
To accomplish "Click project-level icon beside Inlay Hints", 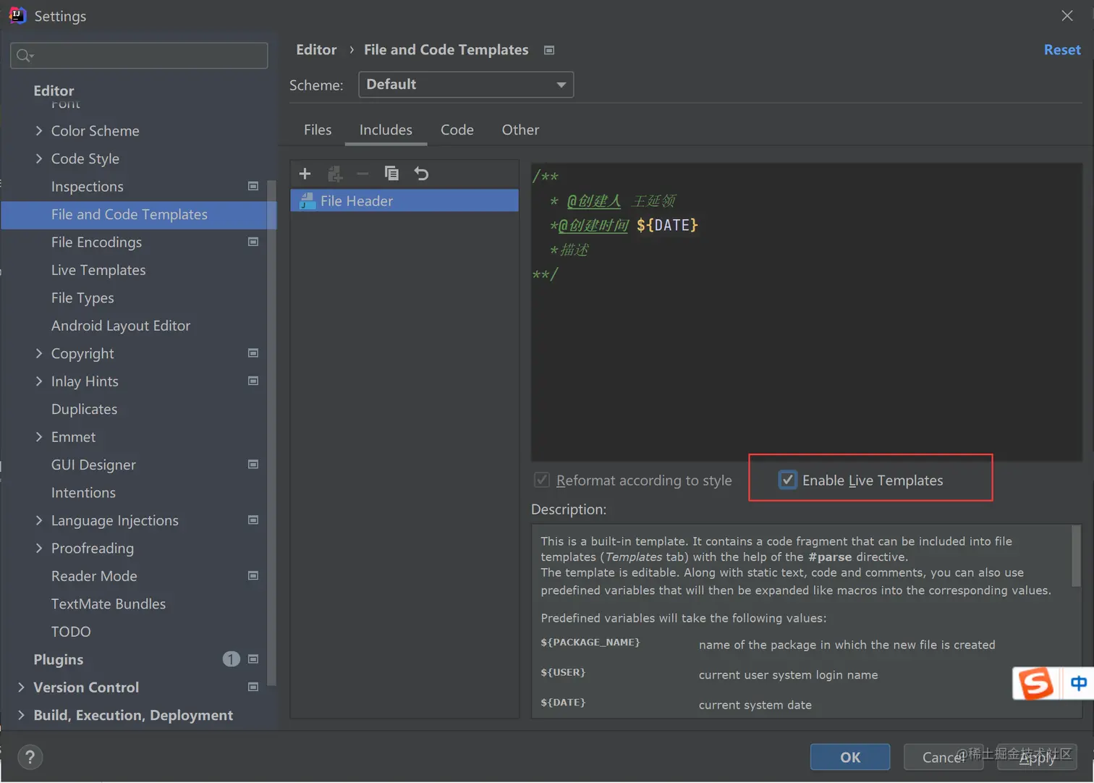I will (x=253, y=381).
